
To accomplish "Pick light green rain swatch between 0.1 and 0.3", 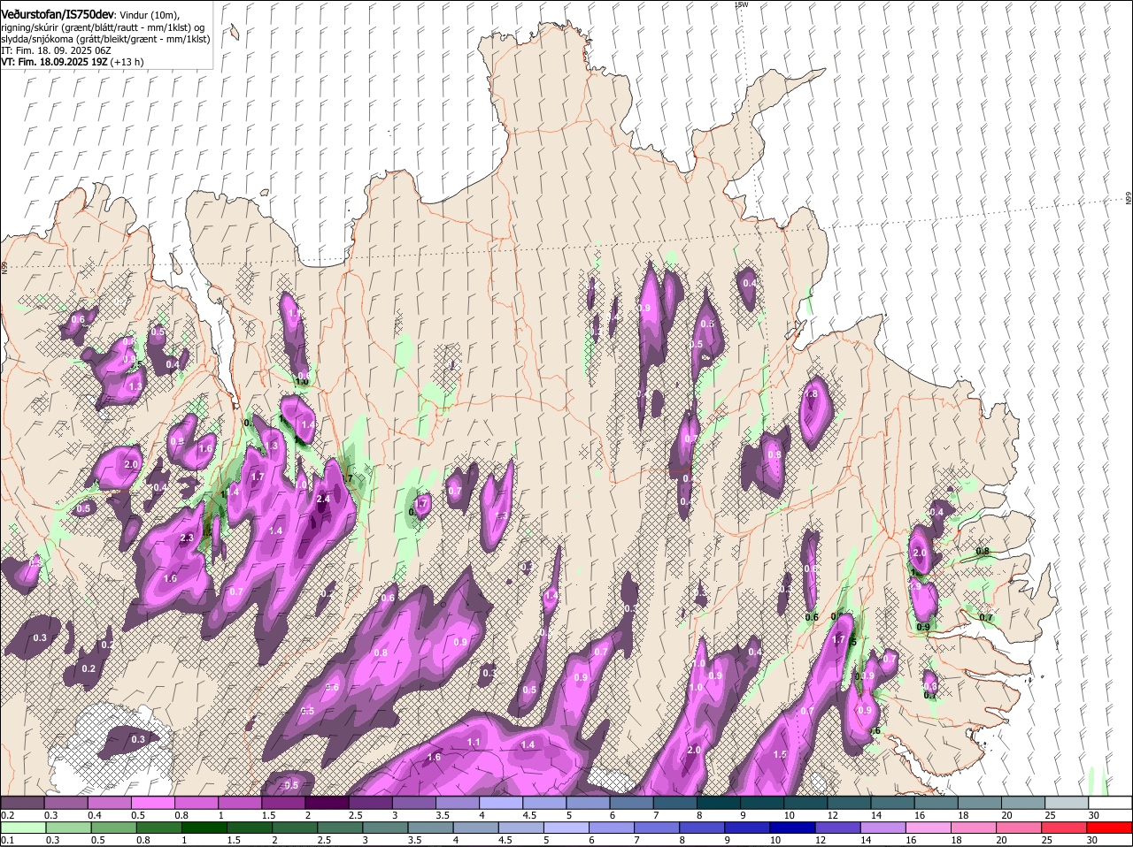I will coord(22,828).
